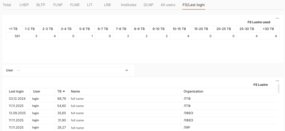This screenshot has height=131, width=285.
Task: Select the row with 68,79 TB usage
Action: (62, 99)
